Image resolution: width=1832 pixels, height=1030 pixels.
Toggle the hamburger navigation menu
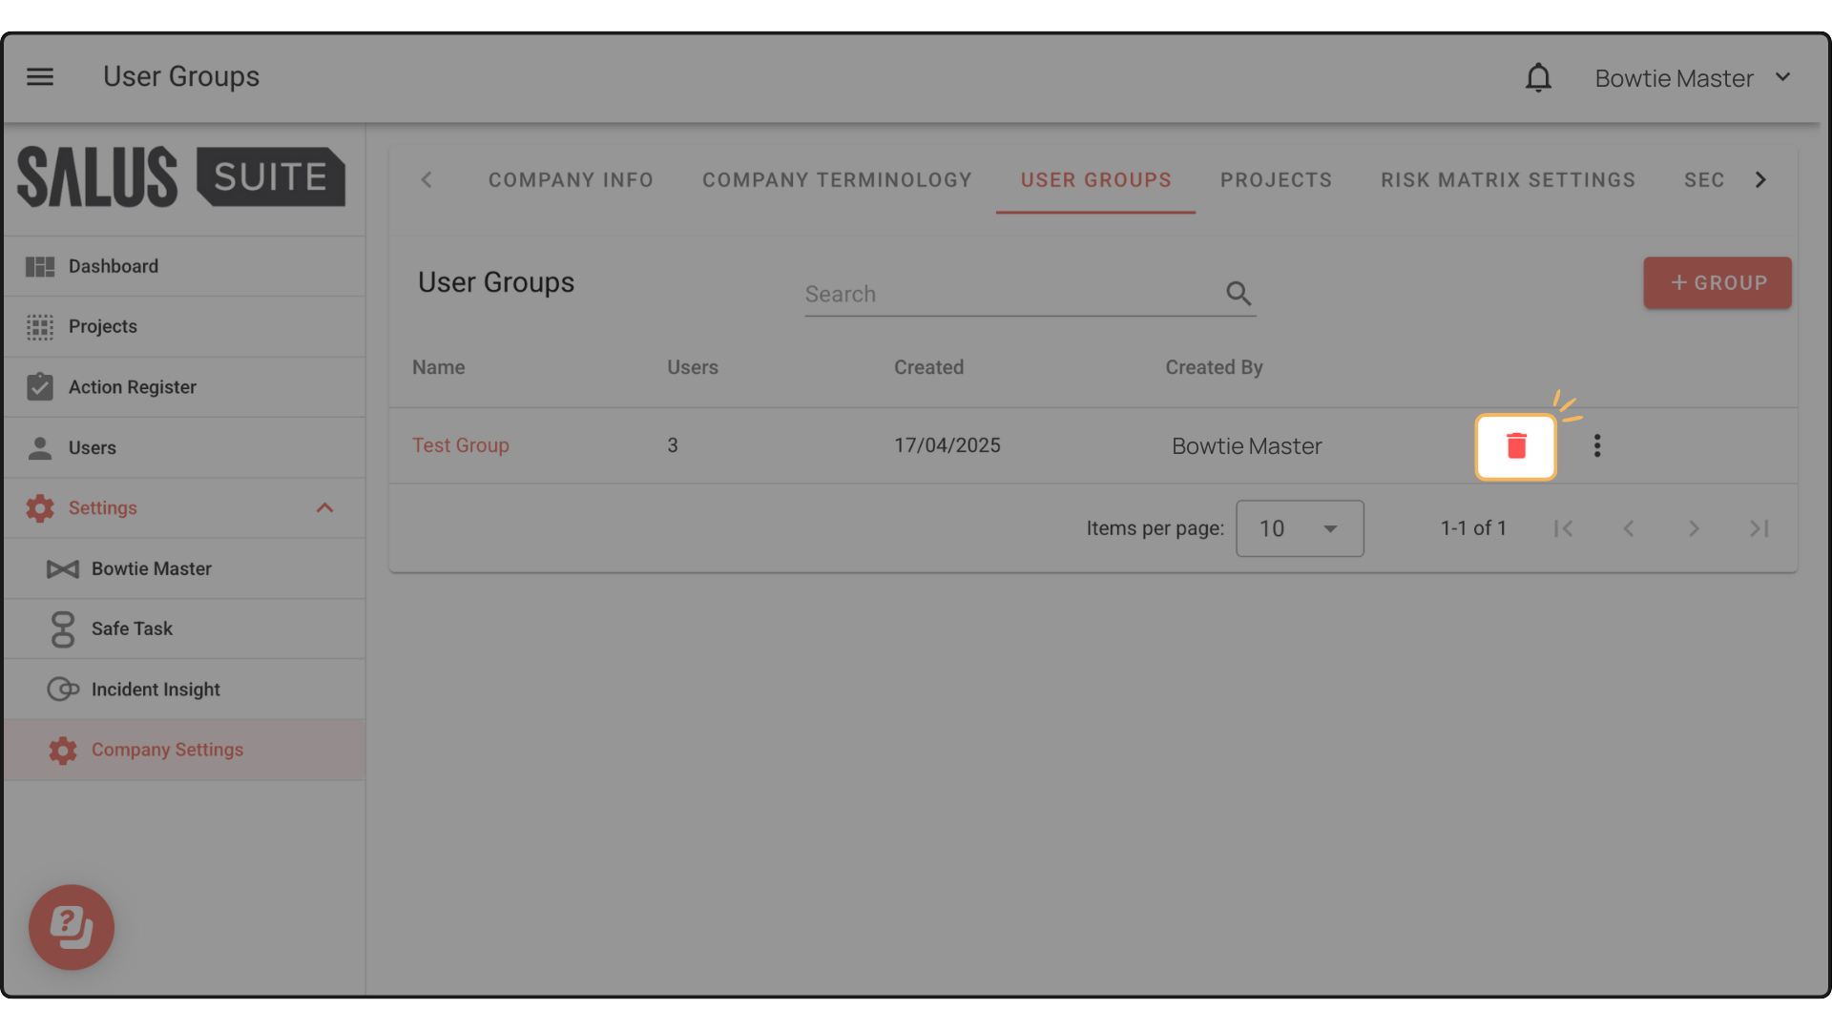[x=40, y=76]
